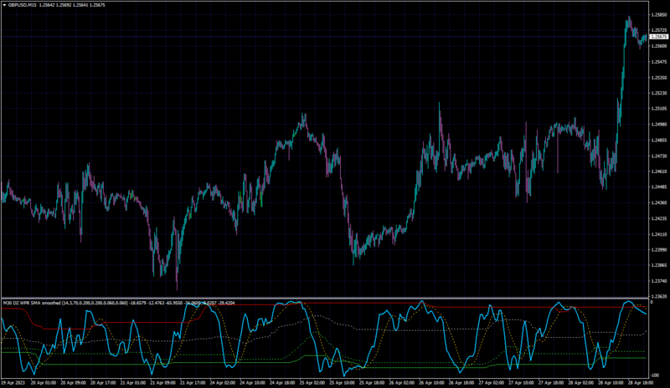This screenshot has width=670, height=388.
Task: Open the chart menu triangle beside GBPUSD,M15
Action: 4,5
